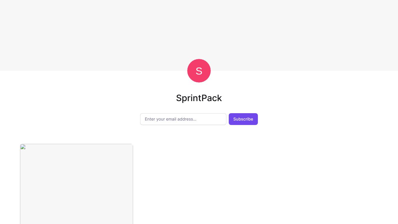
Task: Click the post card's missing image marker
Action: (23, 147)
